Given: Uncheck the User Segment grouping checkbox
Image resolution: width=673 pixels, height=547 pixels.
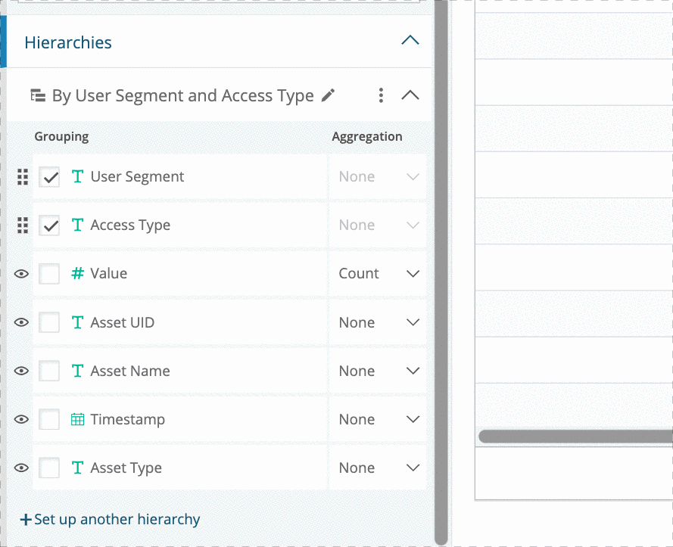Looking at the screenshot, I should [x=49, y=177].
